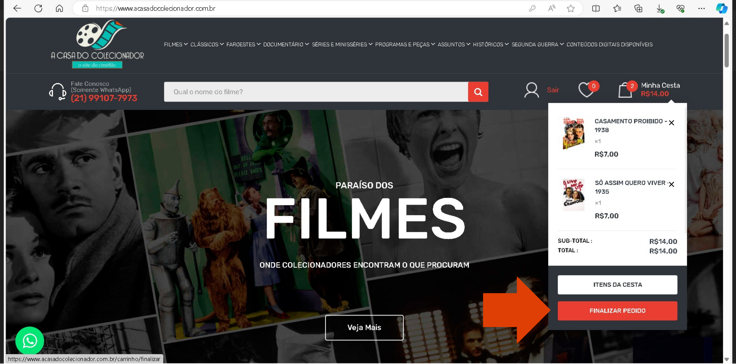Open saved passwords key icon
This screenshot has height=364, width=736.
[532, 8]
